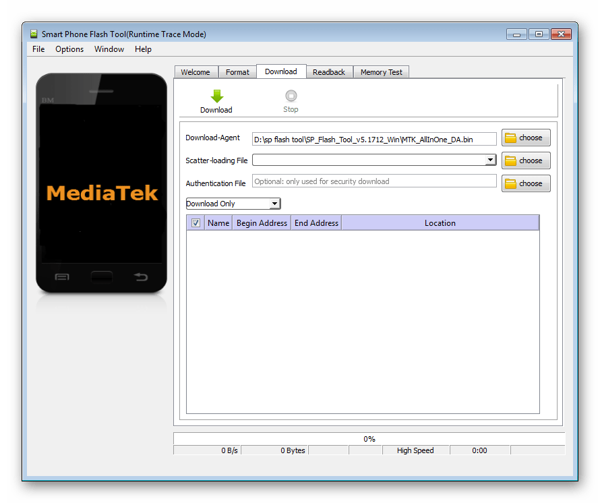Viewport: 600px width, 503px height.
Task: Open the Window menu
Action: (109, 49)
